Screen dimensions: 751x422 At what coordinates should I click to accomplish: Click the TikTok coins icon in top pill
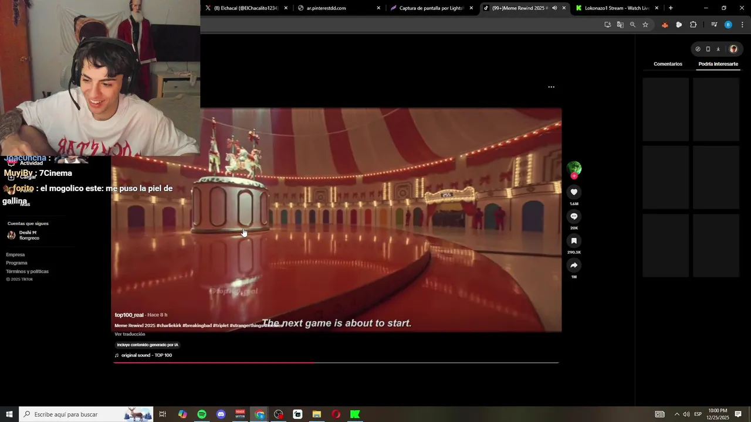point(698,49)
